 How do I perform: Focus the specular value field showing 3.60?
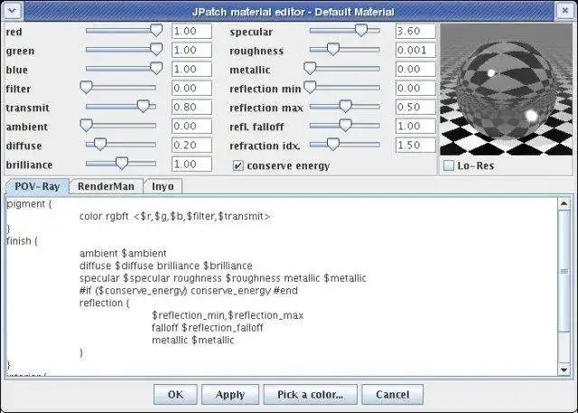pyautogui.click(x=415, y=31)
